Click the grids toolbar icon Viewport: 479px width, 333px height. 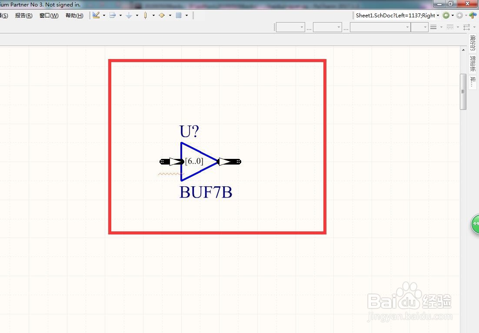179,15
